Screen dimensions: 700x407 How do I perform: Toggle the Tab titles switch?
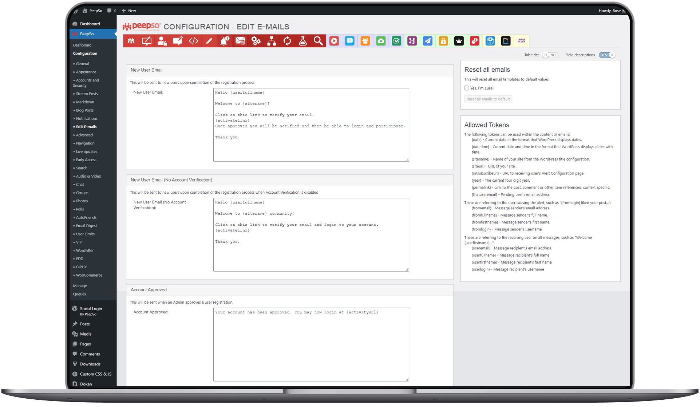550,55
